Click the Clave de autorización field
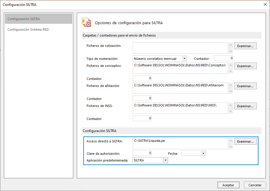Viewport: 270px width, 191px height. click(142, 153)
